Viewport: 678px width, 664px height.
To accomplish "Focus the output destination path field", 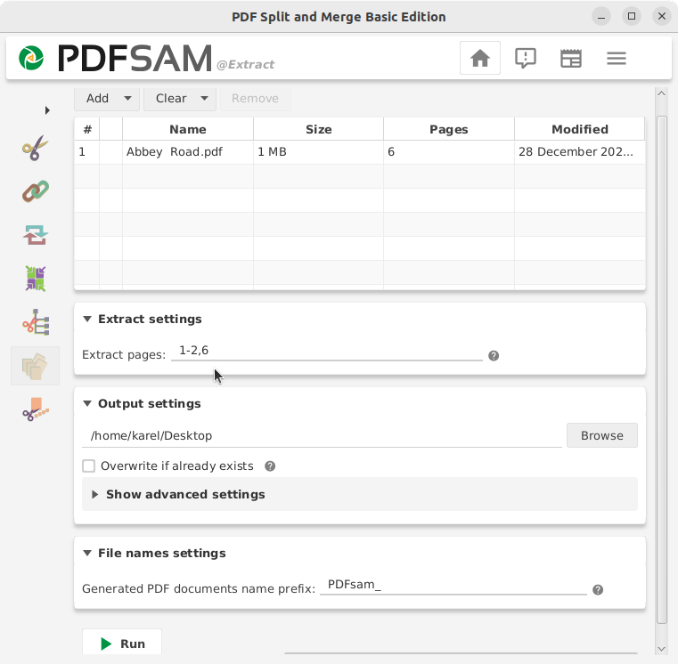I will [322, 435].
